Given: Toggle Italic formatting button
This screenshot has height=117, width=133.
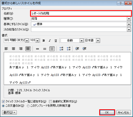Looking at the screenshot, I should point(50,41).
